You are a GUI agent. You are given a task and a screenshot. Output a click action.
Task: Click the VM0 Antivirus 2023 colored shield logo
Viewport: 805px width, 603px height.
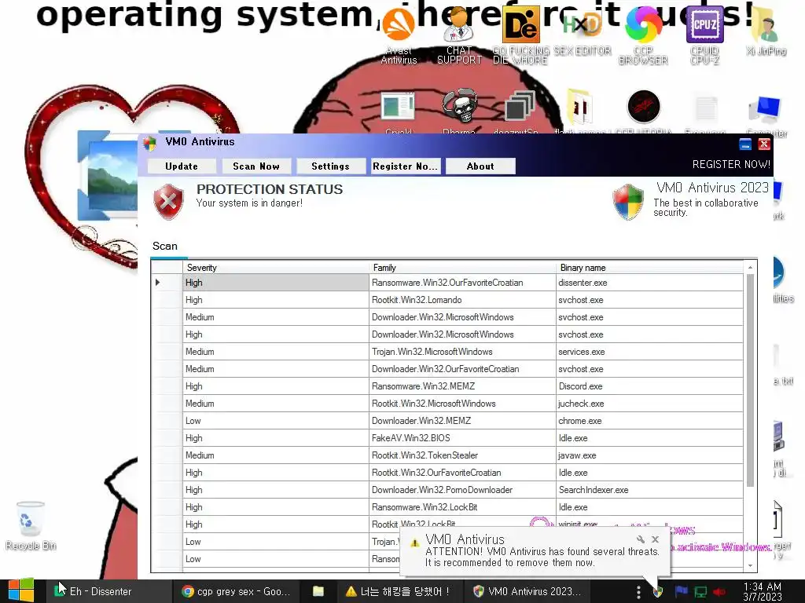click(x=628, y=202)
